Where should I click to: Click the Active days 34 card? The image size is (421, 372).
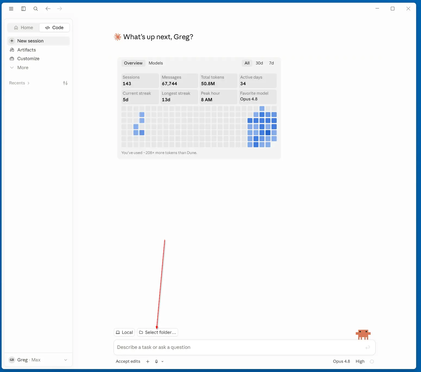click(x=258, y=81)
